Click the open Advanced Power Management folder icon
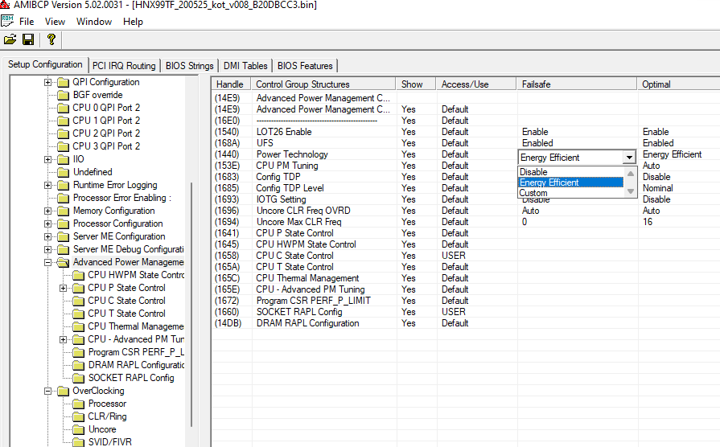Screen dimensions: 720x447 tap(63, 263)
